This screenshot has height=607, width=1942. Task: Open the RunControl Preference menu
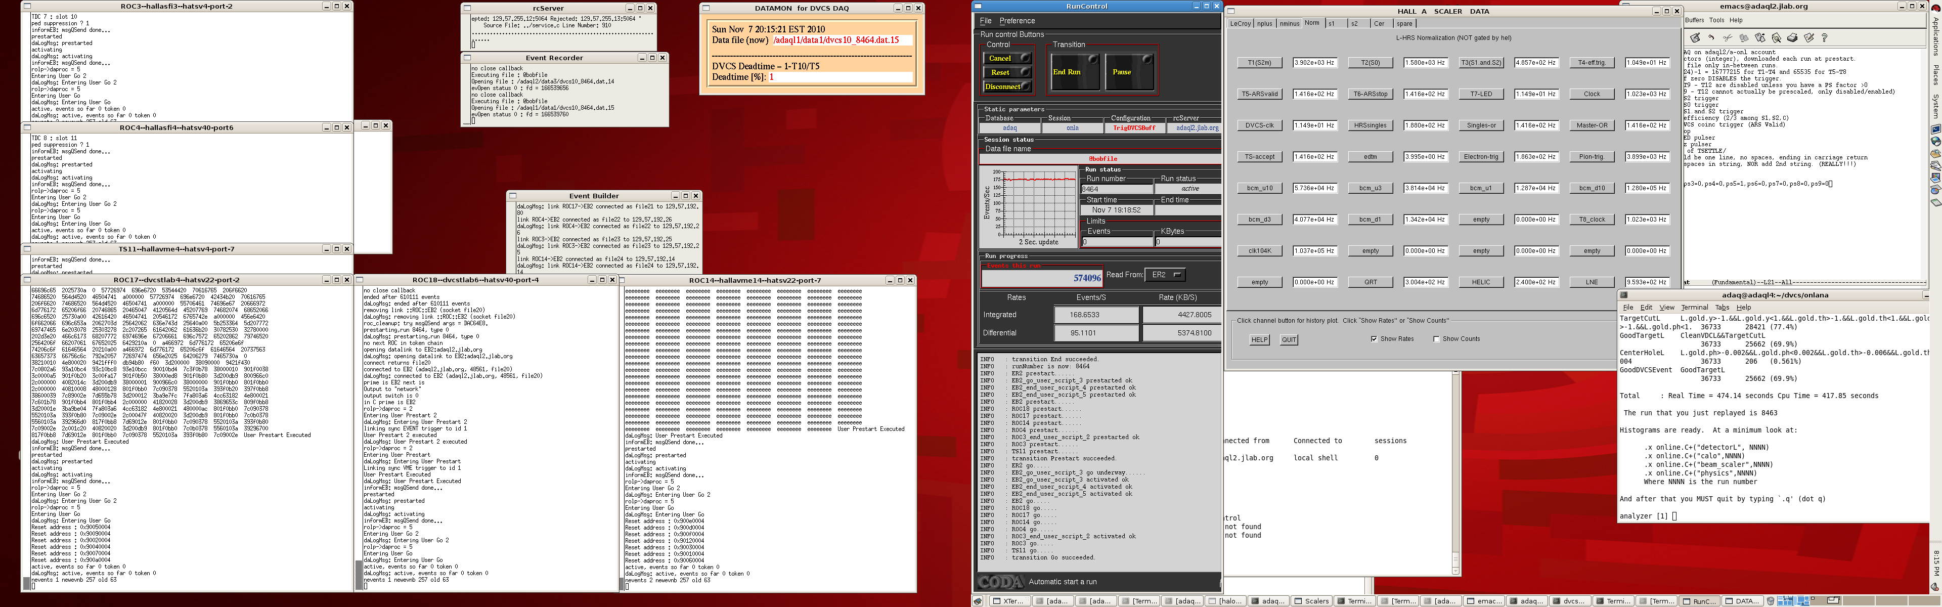[1017, 21]
